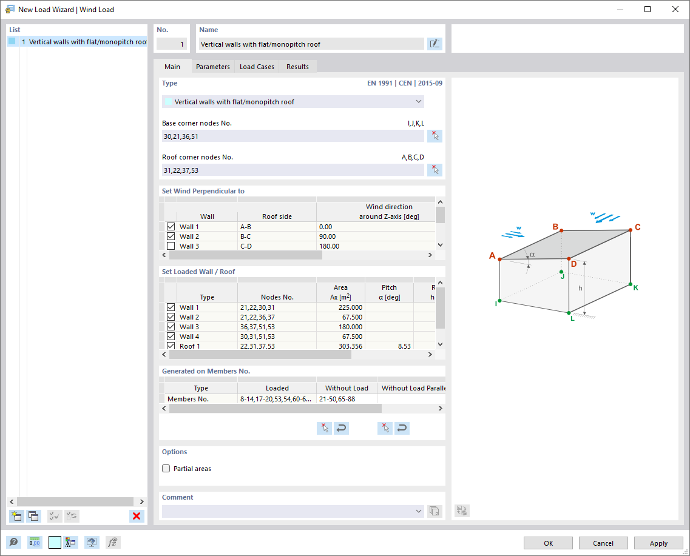The height and width of the screenshot is (556, 690).
Task: Copy the current wind load wizard entry
Action: [x=33, y=516]
